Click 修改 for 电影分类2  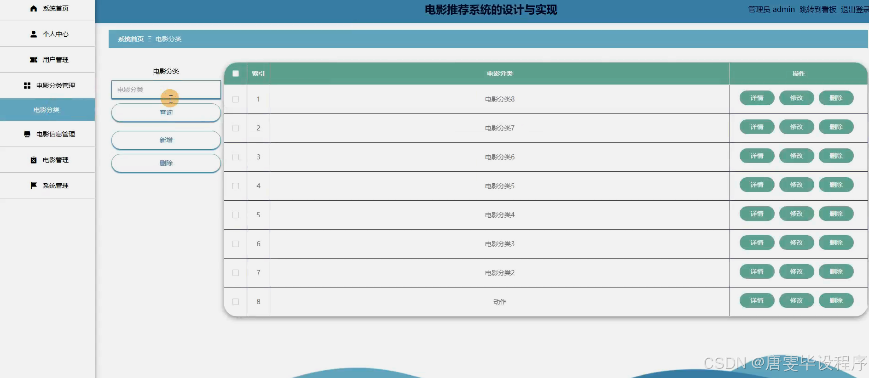click(796, 271)
